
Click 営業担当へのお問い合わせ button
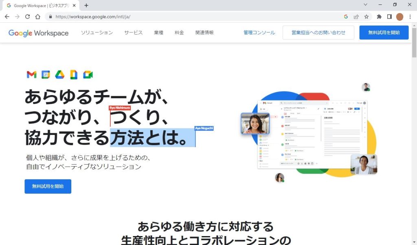318,33
